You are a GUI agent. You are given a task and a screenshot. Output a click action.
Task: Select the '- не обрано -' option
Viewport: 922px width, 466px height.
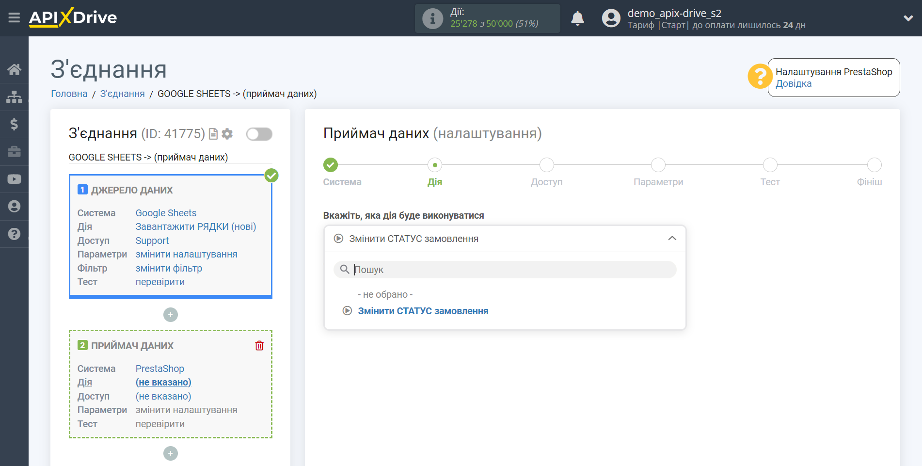point(385,294)
